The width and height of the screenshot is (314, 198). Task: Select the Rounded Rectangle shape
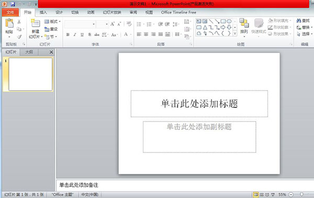point(199,27)
